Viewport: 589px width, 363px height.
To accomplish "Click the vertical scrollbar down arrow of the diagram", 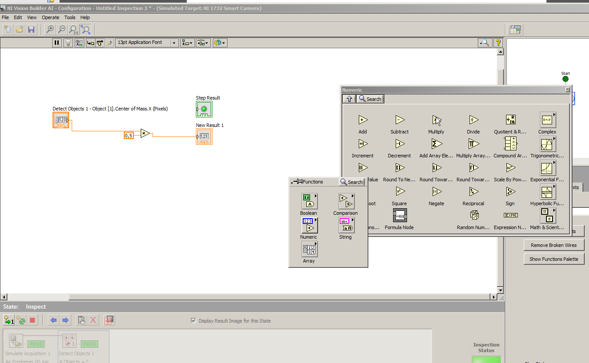I will point(500,290).
